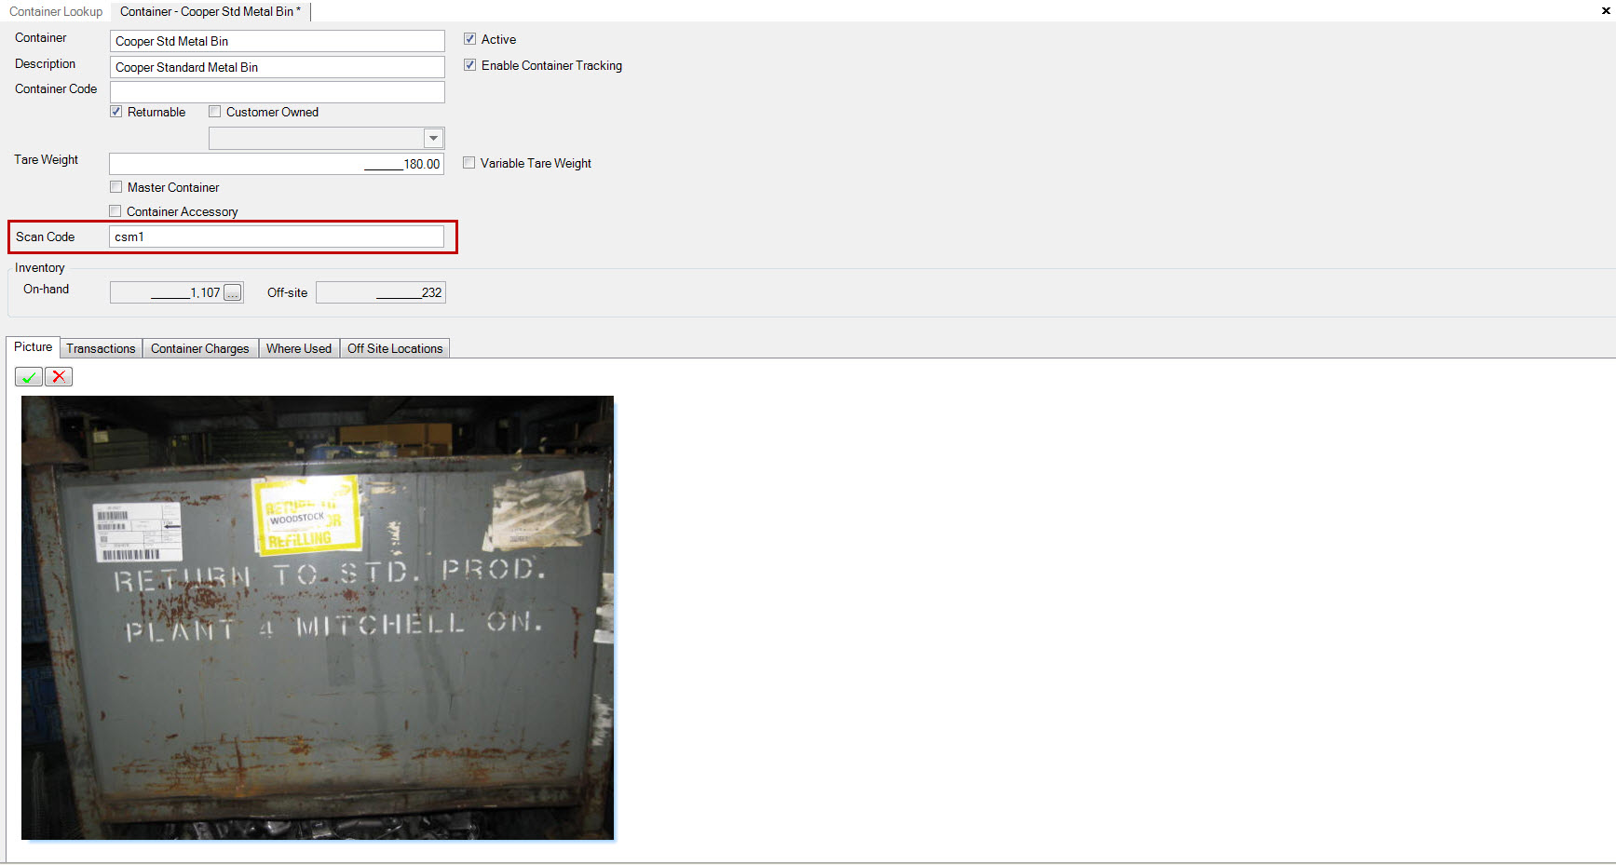Screen dimensions: 1616x865
Task: Open the Off Site Locations tab
Action: [x=395, y=348]
